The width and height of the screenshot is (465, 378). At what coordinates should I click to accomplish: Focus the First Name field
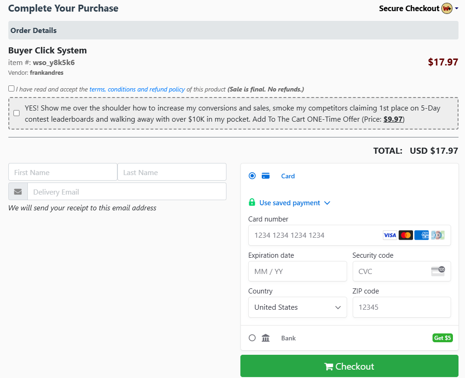pos(63,172)
